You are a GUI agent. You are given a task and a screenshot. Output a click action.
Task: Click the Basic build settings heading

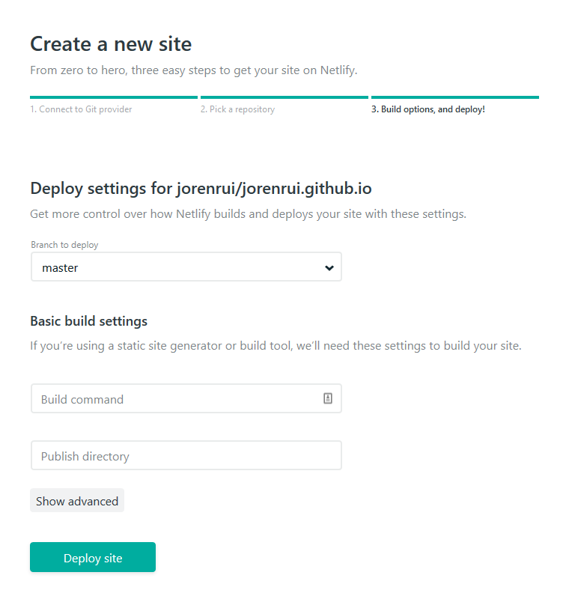[88, 321]
